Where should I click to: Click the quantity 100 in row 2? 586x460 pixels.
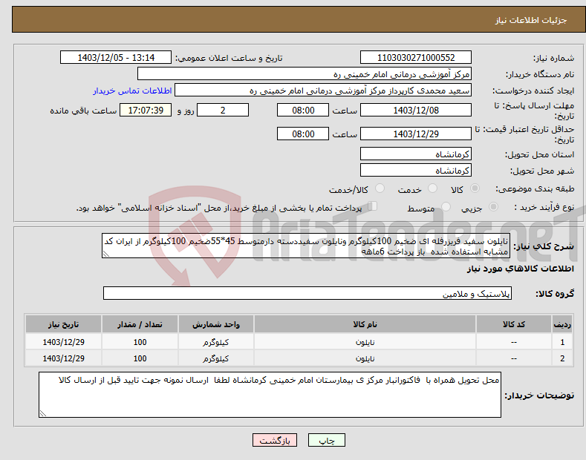point(140,358)
